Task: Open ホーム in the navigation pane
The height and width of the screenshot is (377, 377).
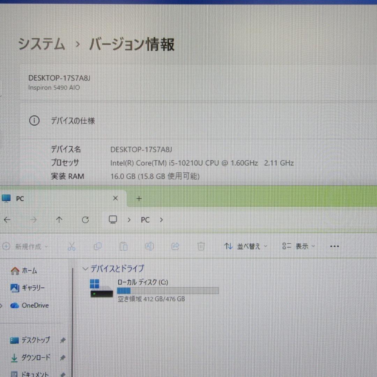Action: pos(24,271)
